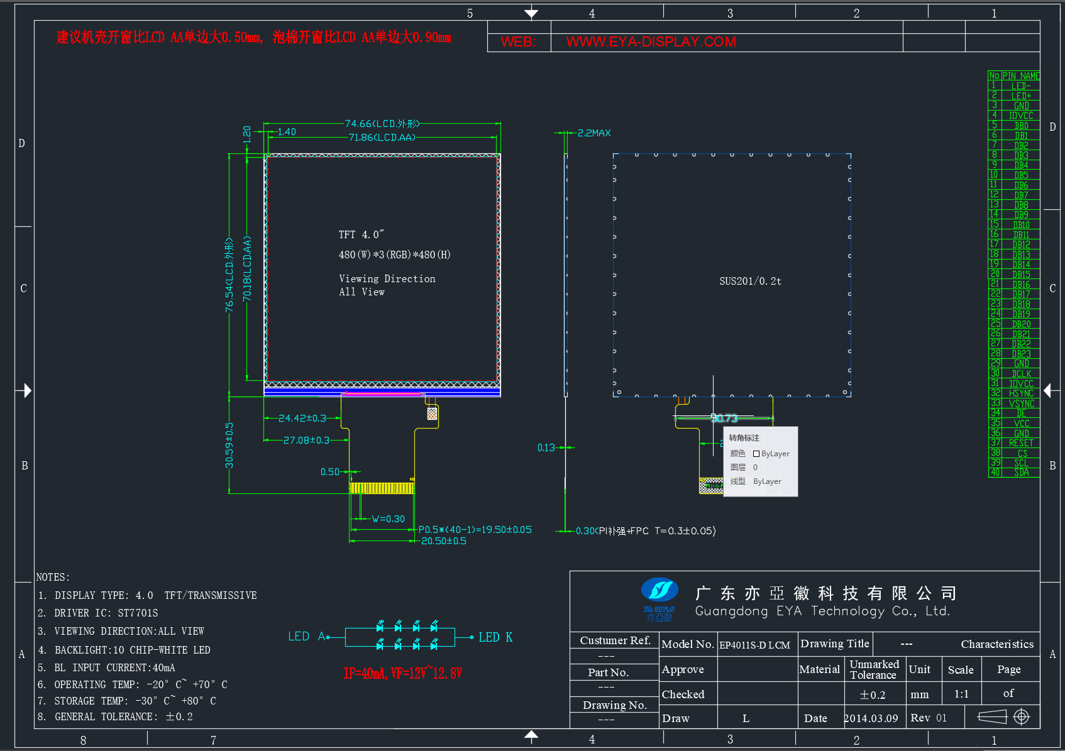Select the RESET row in the pin table
The image size is (1065, 751).
[1013, 443]
